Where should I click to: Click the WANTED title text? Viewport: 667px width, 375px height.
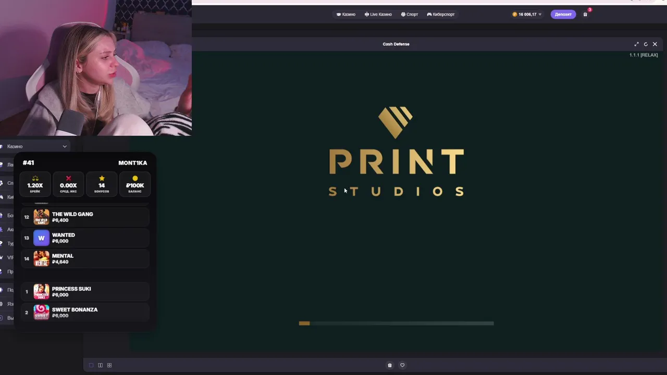(x=64, y=235)
